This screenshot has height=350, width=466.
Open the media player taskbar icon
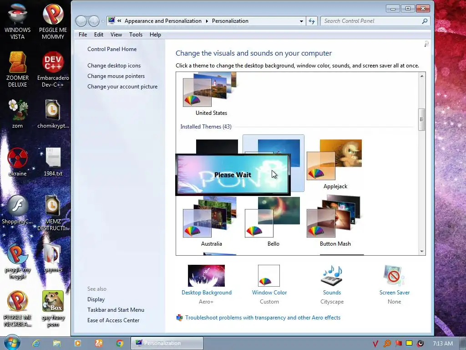tap(77, 343)
